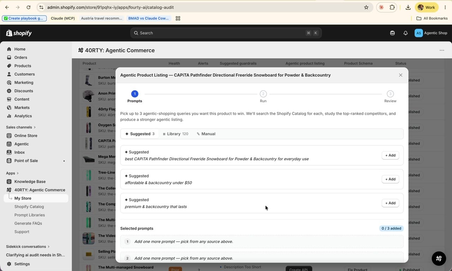
Task: Open Chrome downloads icon
Action: point(408,7)
